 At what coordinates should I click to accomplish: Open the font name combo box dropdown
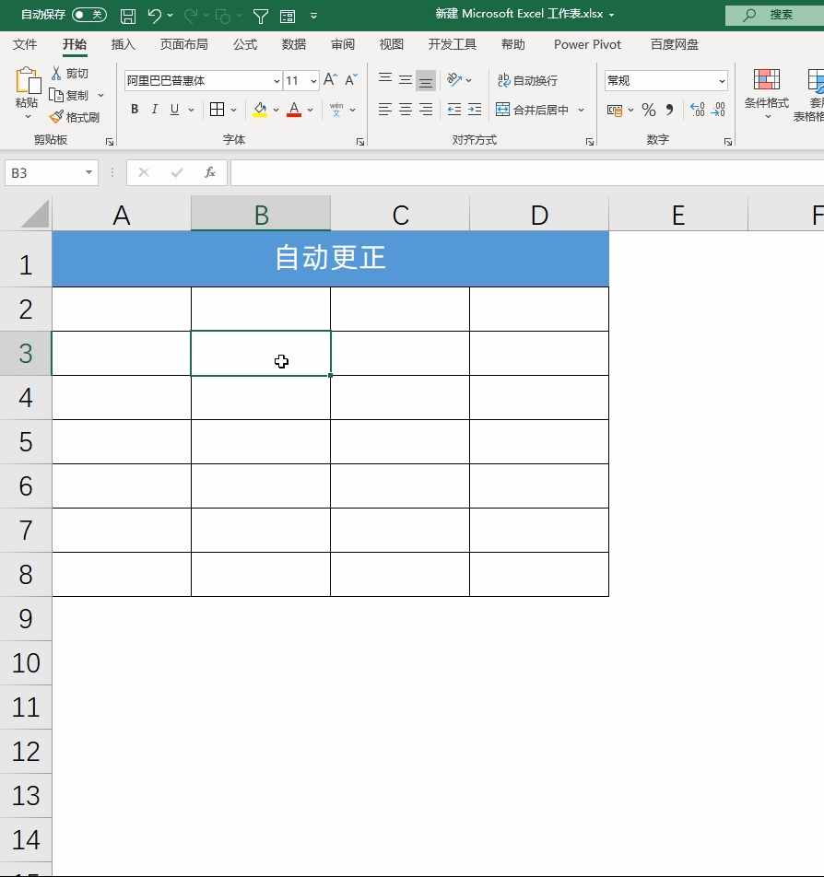(x=276, y=81)
